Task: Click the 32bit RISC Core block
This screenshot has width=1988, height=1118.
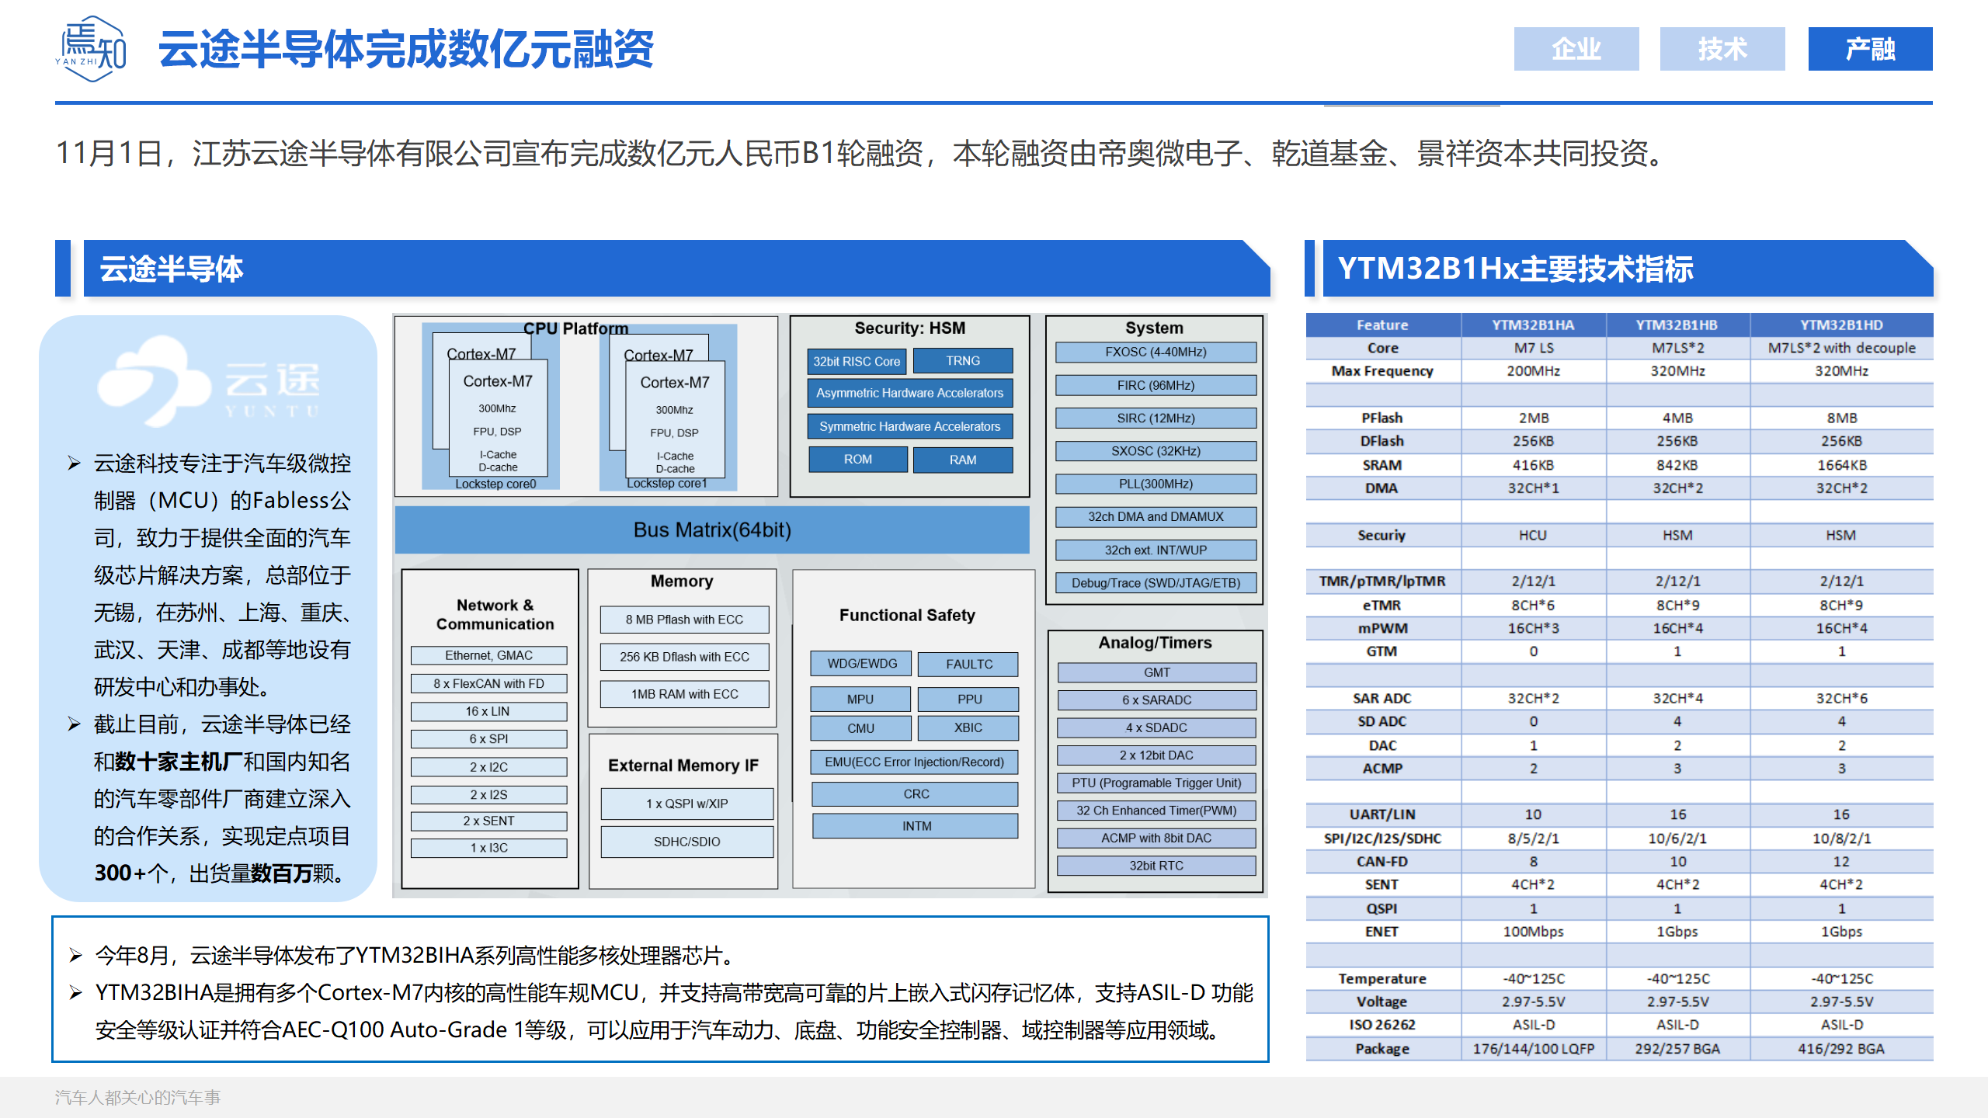Action: [857, 361]
